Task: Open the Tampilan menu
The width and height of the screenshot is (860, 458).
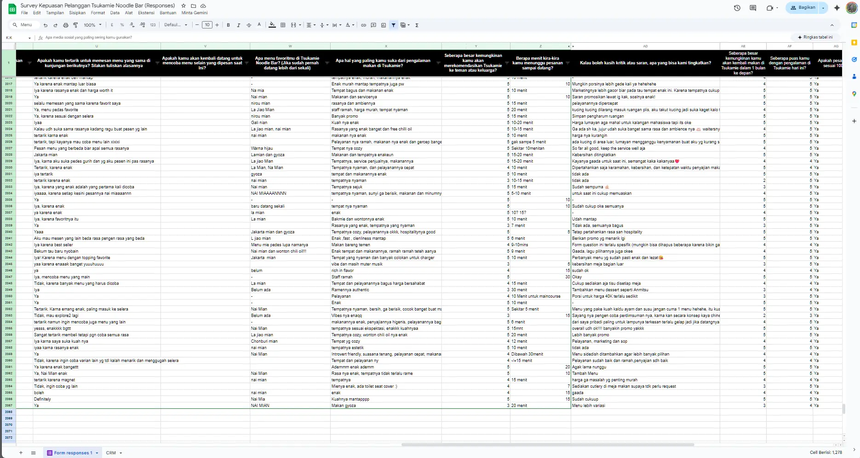Action: click(x=55, y=13)
